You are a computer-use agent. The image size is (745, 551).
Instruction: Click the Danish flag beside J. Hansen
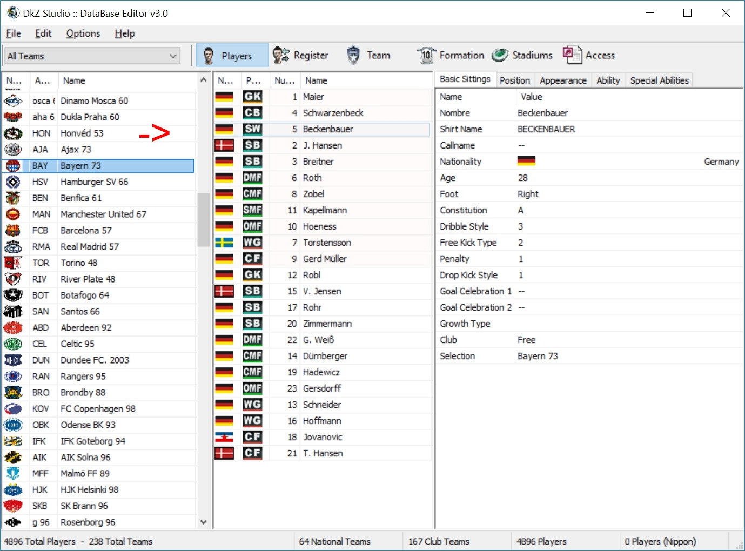[x=224, y=145]
